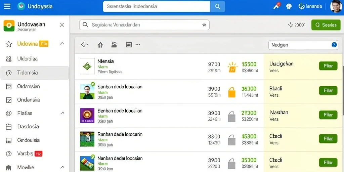Click the star icon next to Uldowna

click(8, 44)
